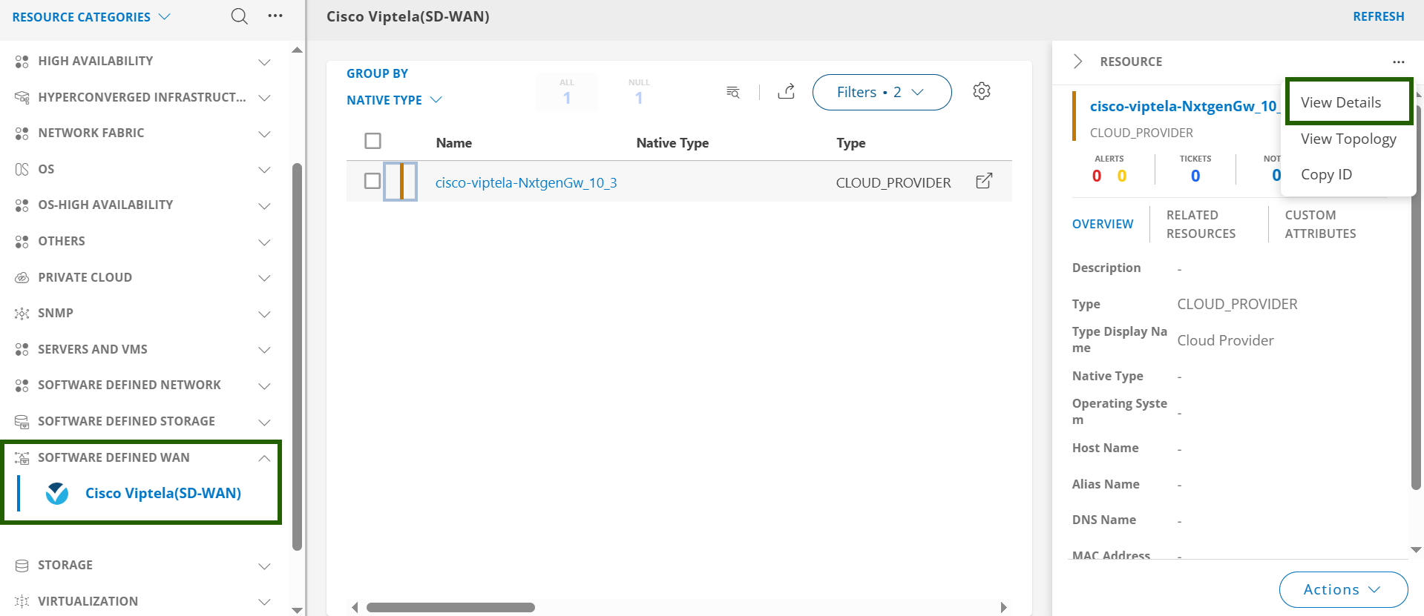This screenshot has width=1424, height=616.
Task: Toggle the select-all checkbox in table header
Action: (x=373, y=141)
